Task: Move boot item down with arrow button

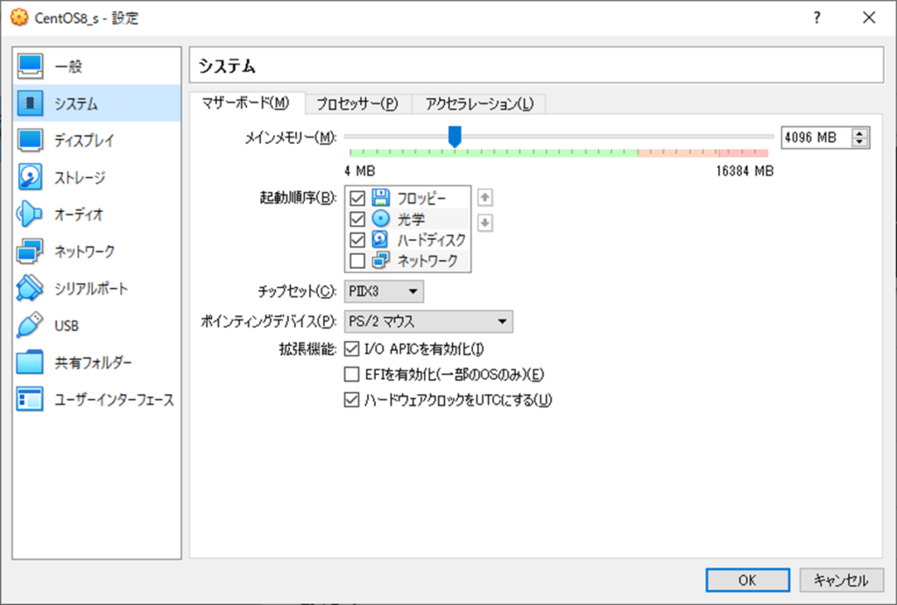Action: point(485,222)
